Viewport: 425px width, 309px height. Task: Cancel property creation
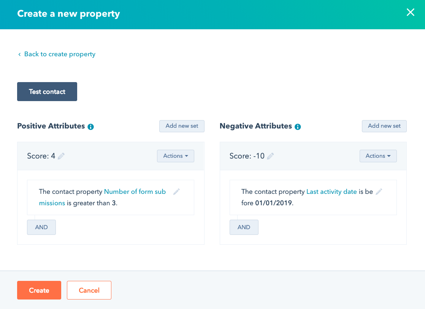pyautogui.click(x=89, y=290)
